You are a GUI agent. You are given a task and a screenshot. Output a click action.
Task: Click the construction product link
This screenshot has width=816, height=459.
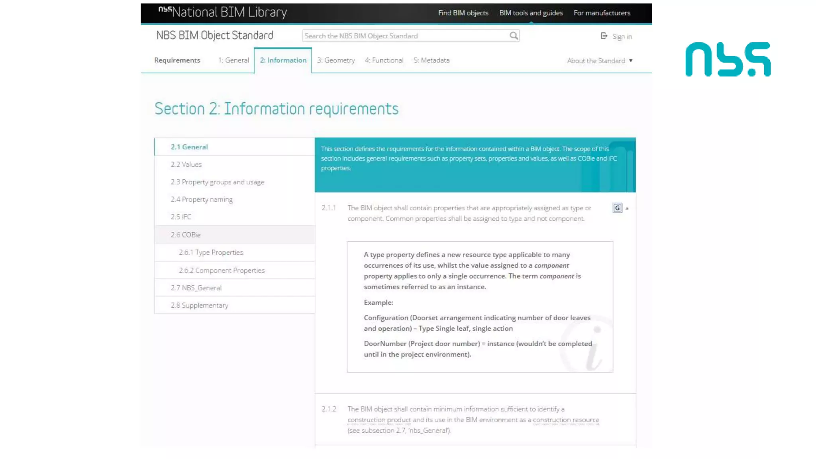tap(379, 420)
